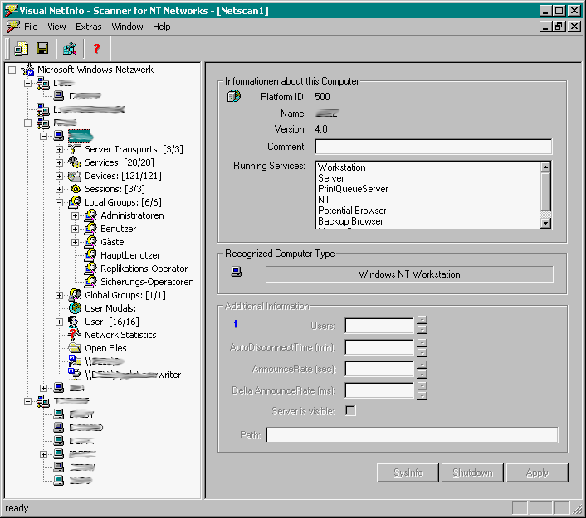The height and width of the screenshot is (518, 586).
Task: Click the Save floppy disk toolbar icon
Action: tap(42, 49)
